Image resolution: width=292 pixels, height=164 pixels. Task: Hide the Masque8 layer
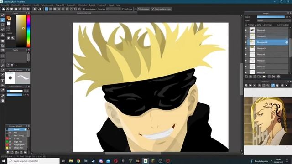coord(246,30)
